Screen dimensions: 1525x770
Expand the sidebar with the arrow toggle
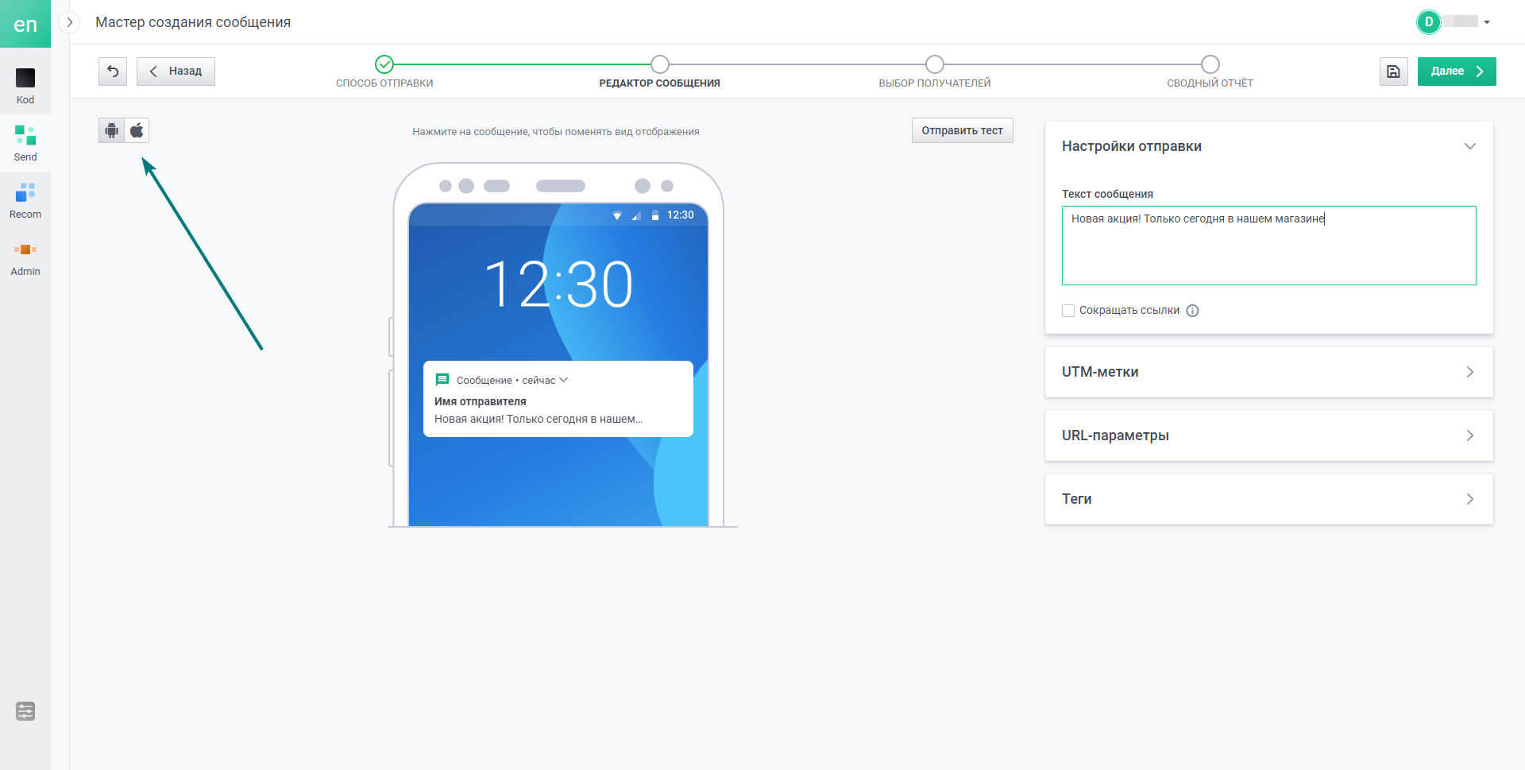69,22
